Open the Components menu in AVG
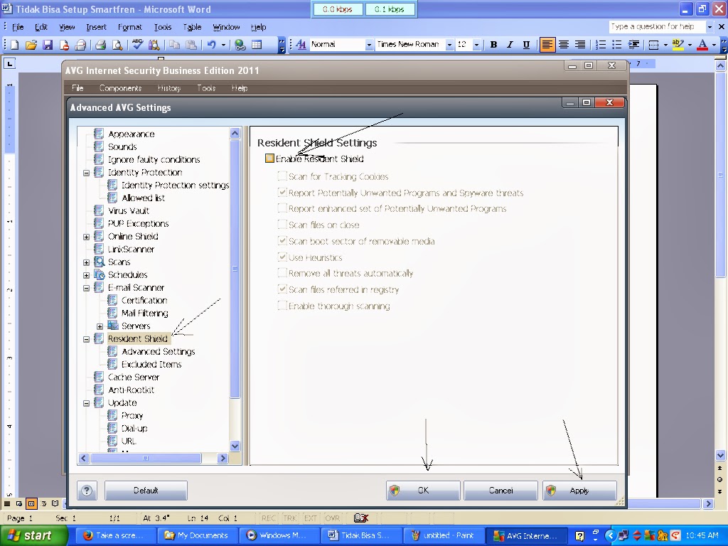This screenshot has width=728, height=546. (120, 88)
